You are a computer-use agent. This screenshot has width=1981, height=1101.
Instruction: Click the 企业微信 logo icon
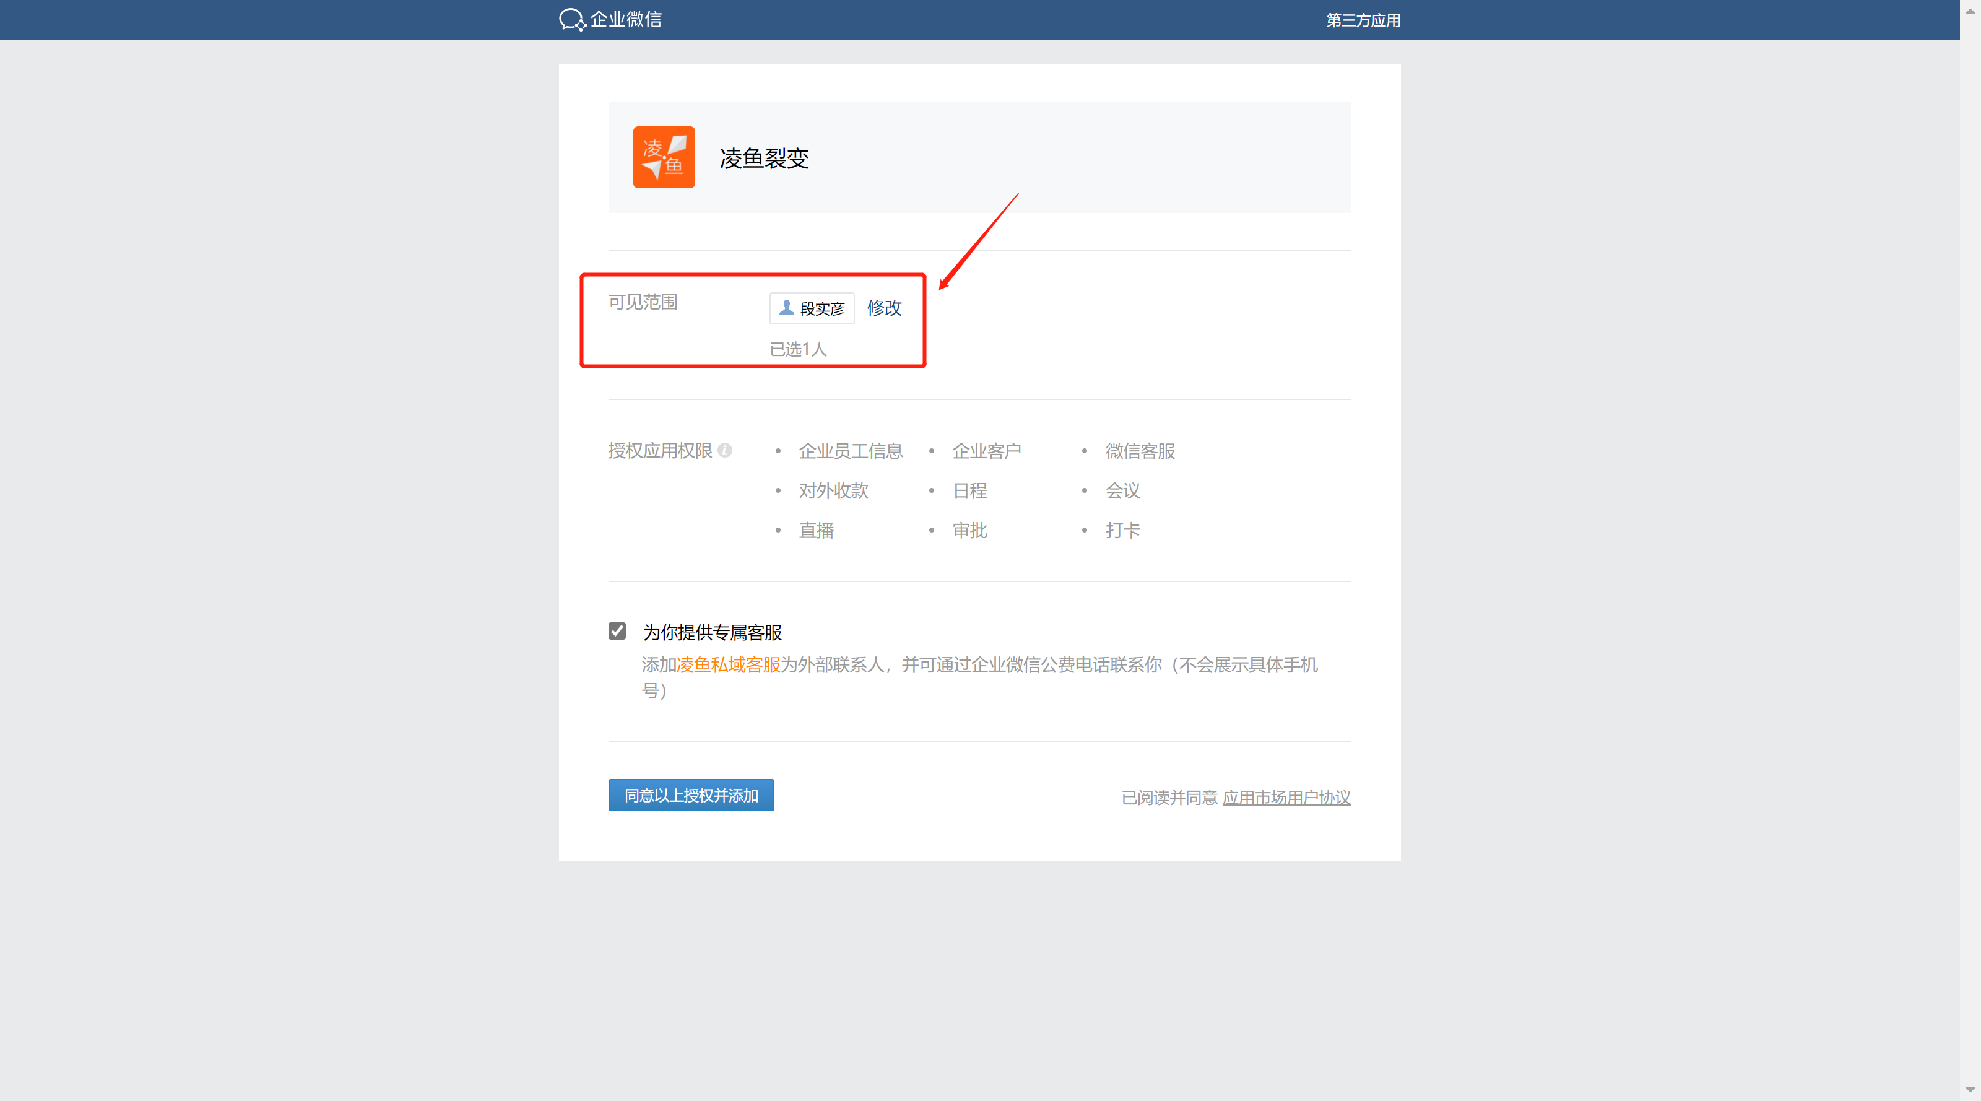[571, 19]
